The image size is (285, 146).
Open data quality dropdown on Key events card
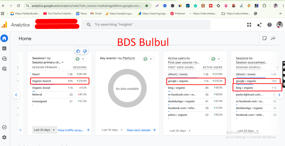148,59
